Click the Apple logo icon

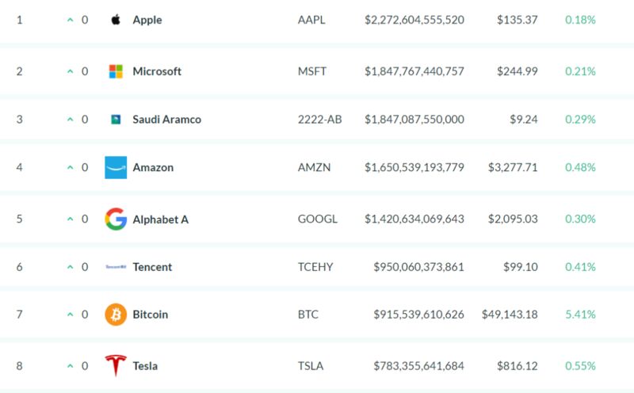tap(116, 19)
